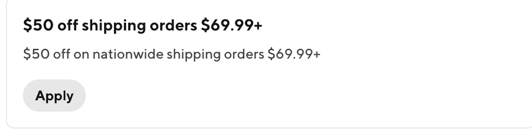Image resolution: width=532 pixels, height=136 pixels.
Task: Click '$50' at the start of the description
Action: [36, 54]
